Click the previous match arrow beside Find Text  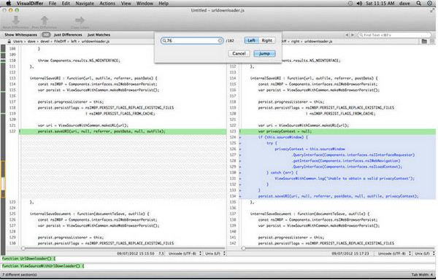[347, 35]
